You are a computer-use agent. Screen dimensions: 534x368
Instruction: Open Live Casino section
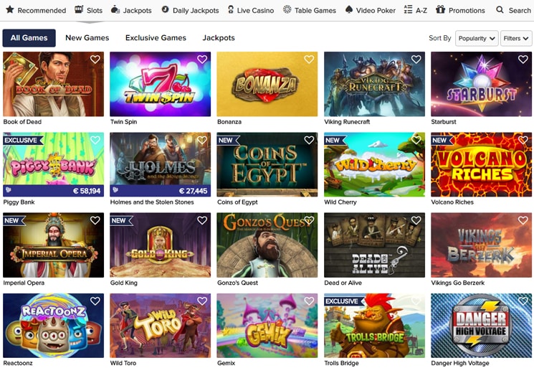(251, 10)
